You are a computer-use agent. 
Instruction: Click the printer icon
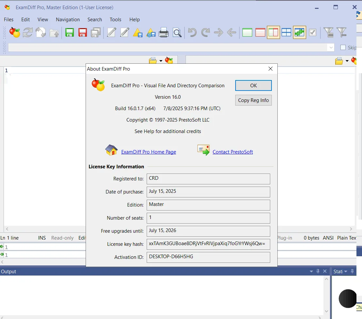click(164, 32)
